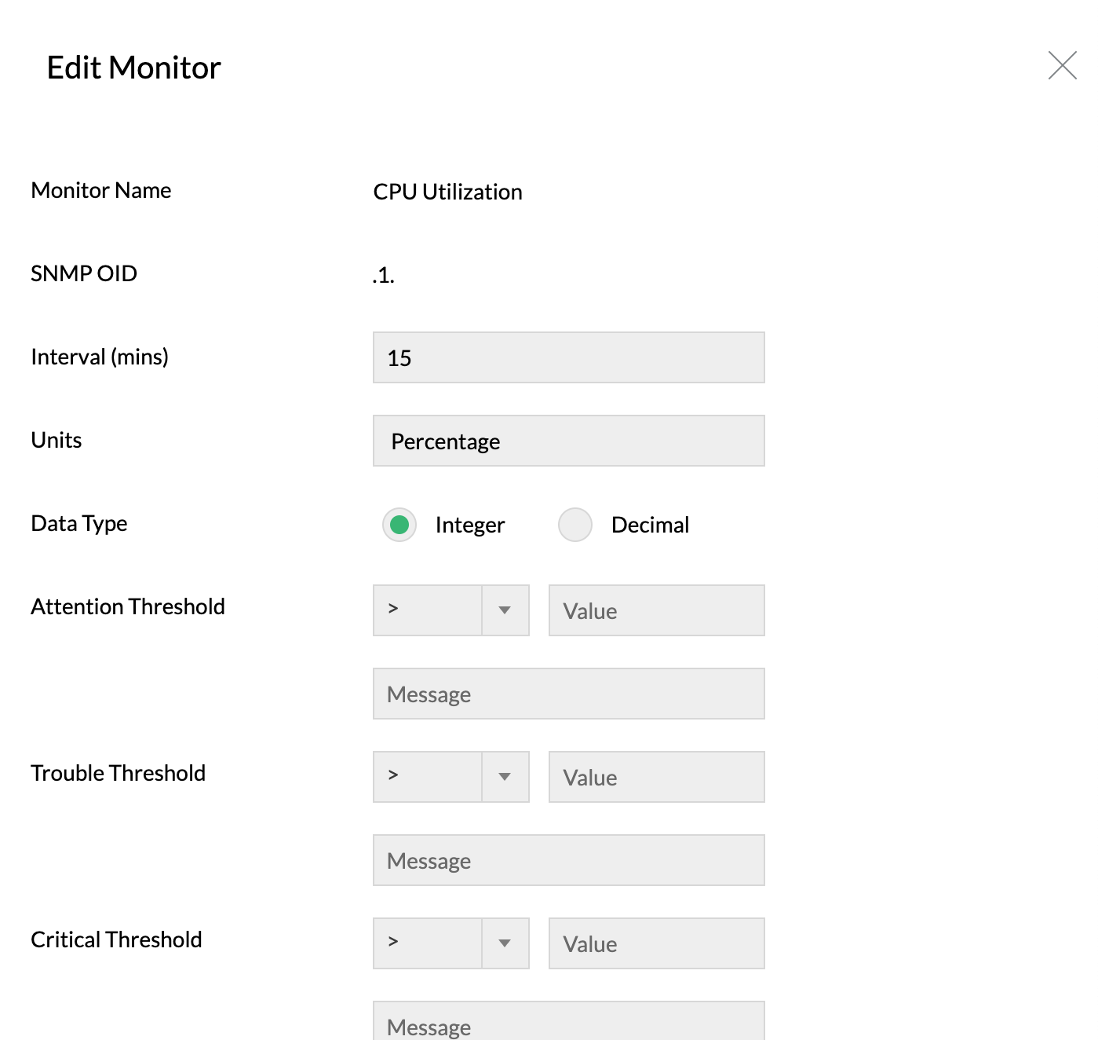Click the Attention Threshold Message field
1098x1040 pixels.
coord(568,694)
